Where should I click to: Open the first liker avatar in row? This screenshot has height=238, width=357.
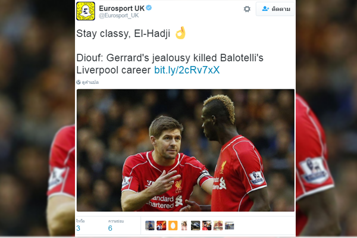150,226
